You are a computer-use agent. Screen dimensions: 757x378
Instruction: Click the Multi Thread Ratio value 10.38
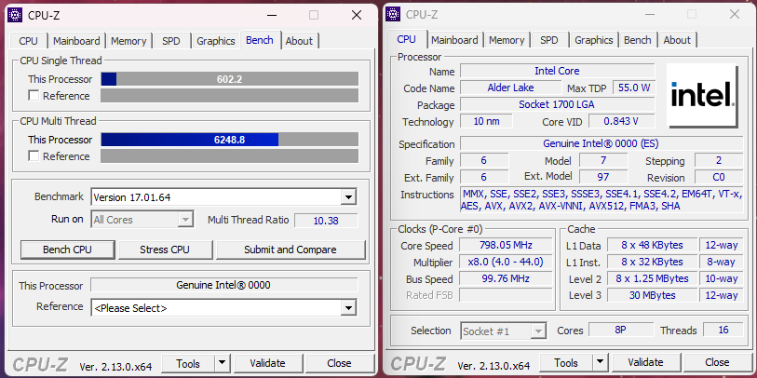click(326, 221)
